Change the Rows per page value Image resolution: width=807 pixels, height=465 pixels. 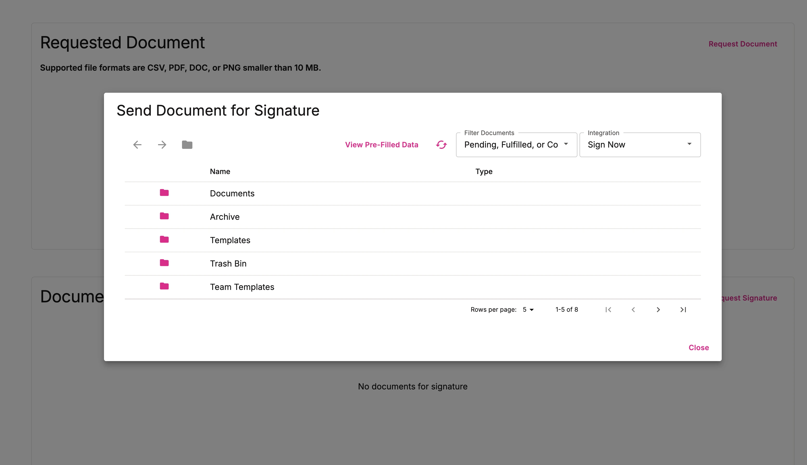pyautogui.click(x=528, y=309)
